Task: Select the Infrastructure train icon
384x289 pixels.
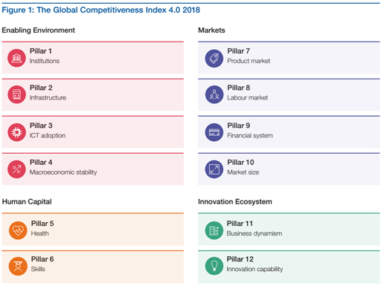Action: [16, 94]
